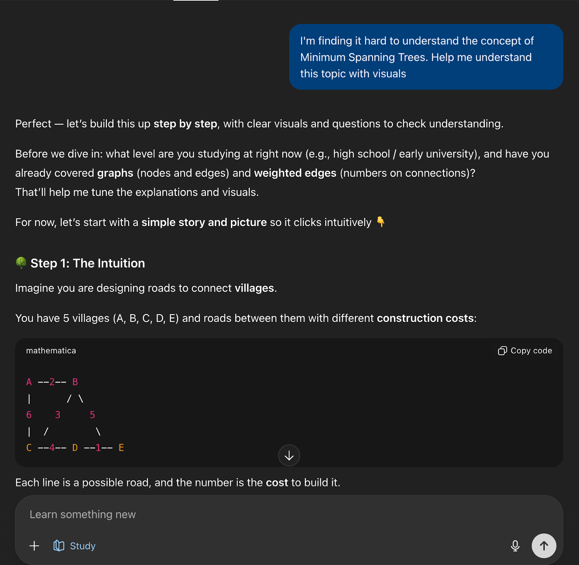Toggle the Study mode label
Viewport: 579px width, 565px height.
(83, 545)
